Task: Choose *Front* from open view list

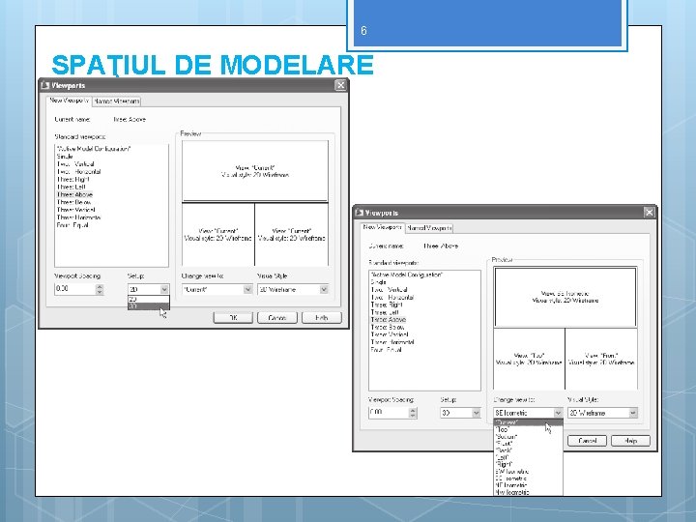Action: coord(528,444)
